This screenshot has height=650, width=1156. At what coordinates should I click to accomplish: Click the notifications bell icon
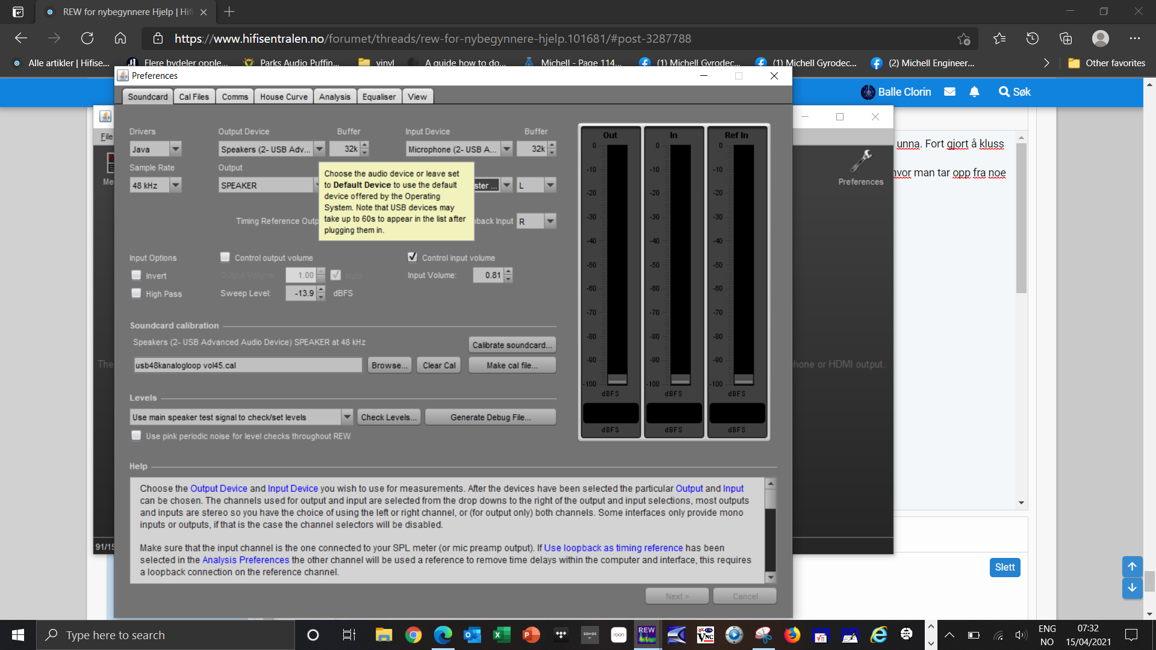pos(974,92)
